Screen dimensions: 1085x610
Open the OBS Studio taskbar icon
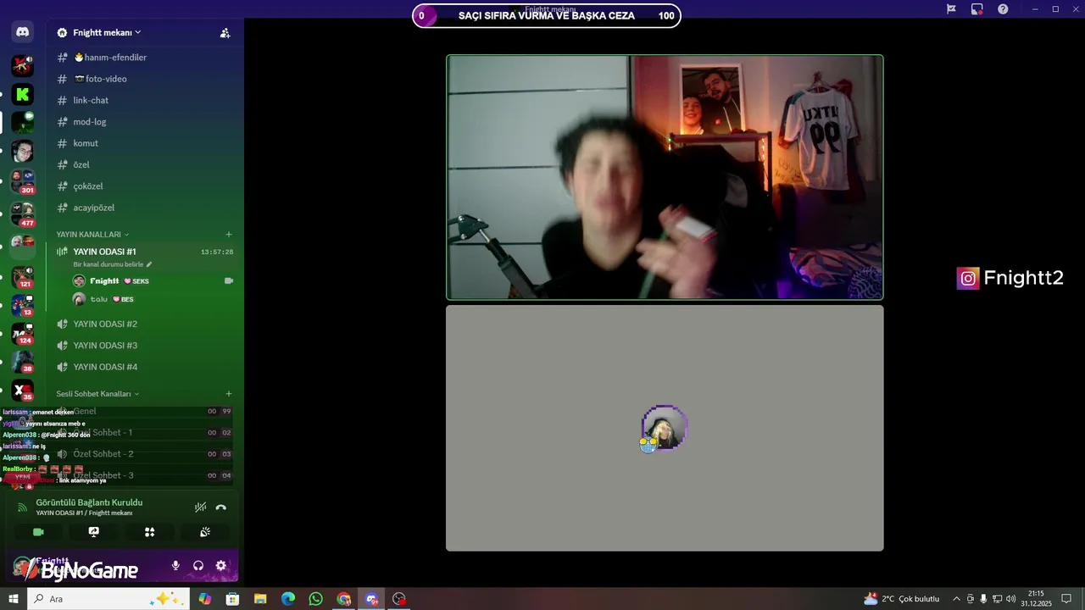399,599
